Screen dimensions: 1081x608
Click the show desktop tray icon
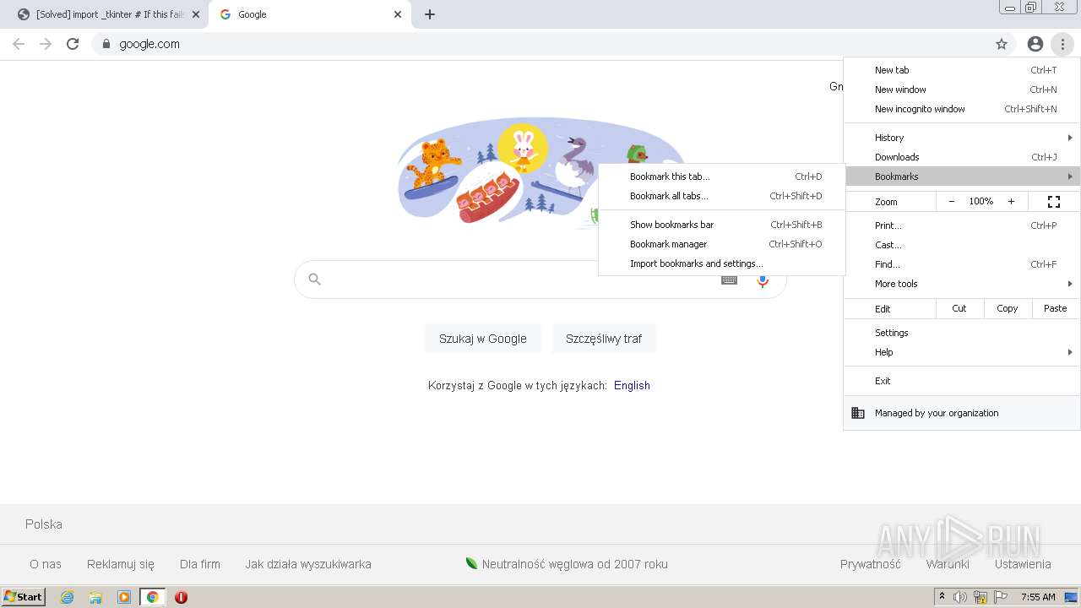click(x=1071, y=597)
